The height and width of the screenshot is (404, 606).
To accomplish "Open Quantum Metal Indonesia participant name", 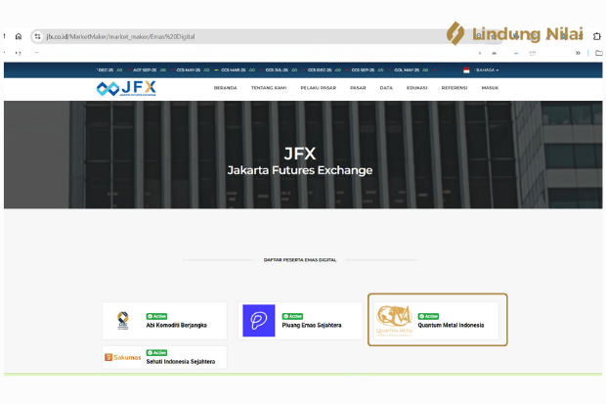I will tap(451, 326).
